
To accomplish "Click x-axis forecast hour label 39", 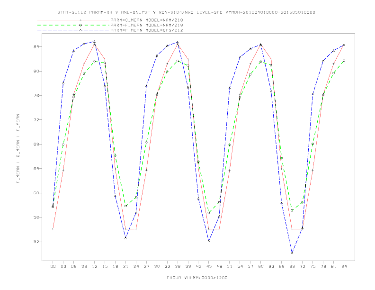I will [x=188, y=266].
